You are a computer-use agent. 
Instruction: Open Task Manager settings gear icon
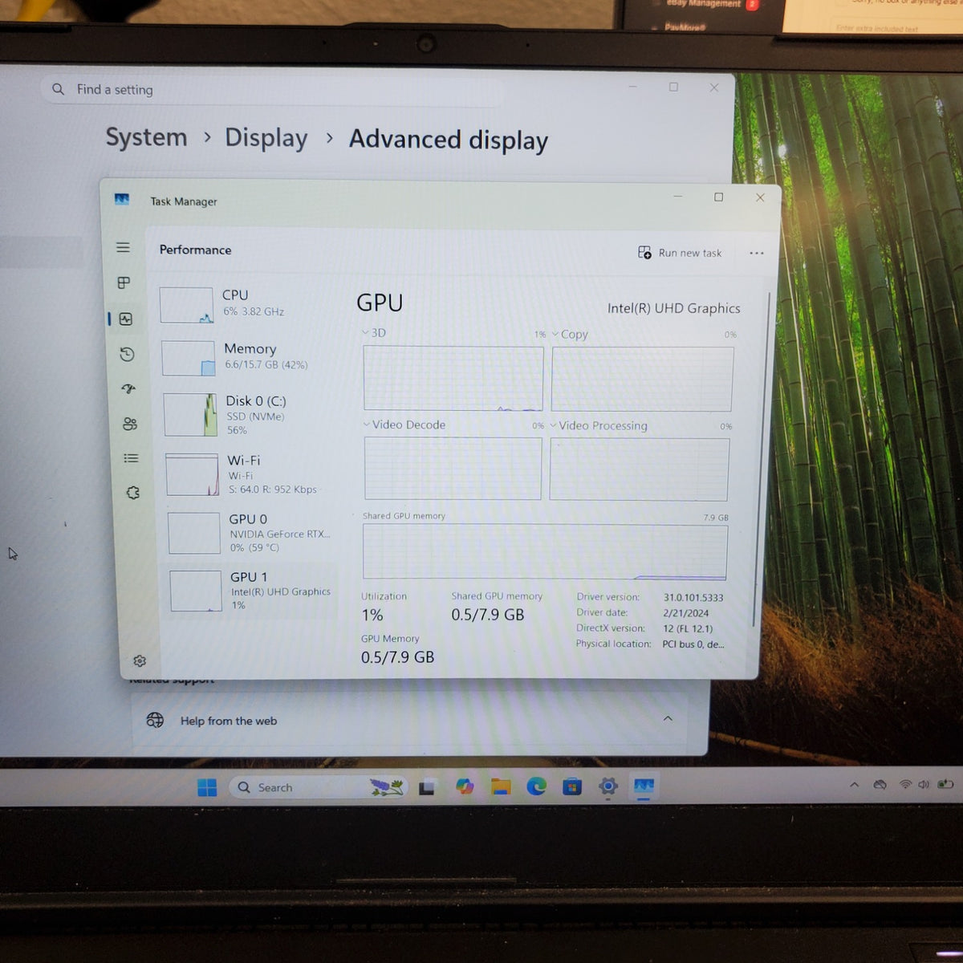[140, 660]
